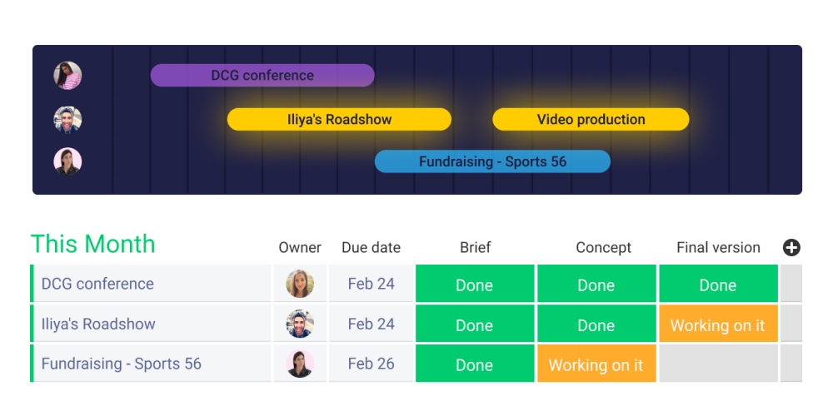Select the top timeline avatar
Screen dimensions: 833x416
pyautogui.click(x=67, y=76)
